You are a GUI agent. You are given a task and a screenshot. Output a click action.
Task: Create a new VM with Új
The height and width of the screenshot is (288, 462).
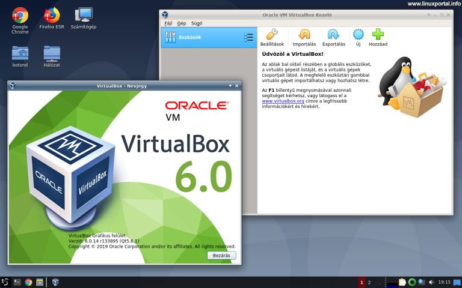click(x=359, y=38)
